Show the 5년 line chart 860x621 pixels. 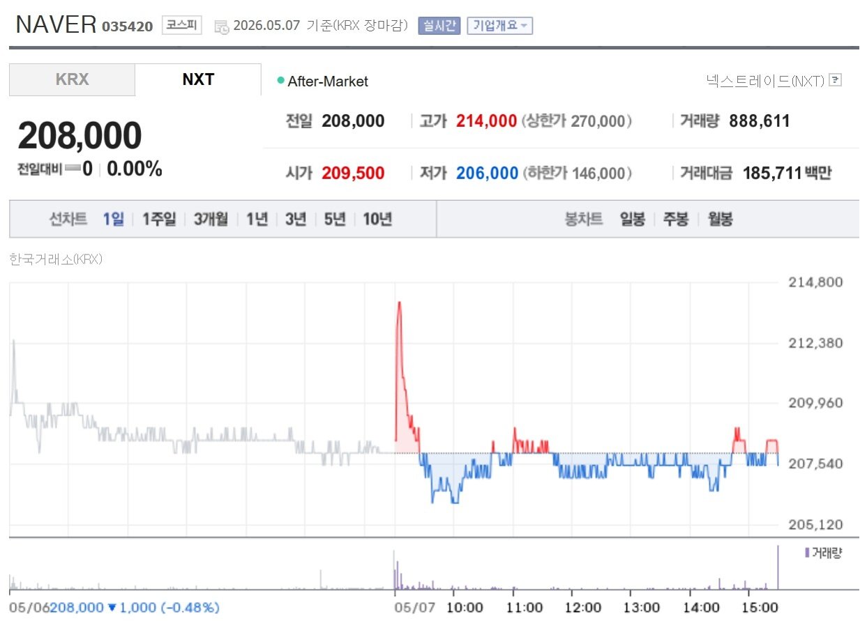(335, 220)
